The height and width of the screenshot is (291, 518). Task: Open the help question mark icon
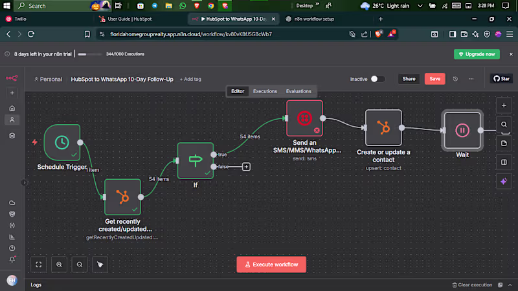[x=12, y=248]
